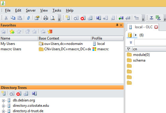The image size is (166, 113).
Task: Click the Cut scissors icon
Action: [6, 18]
